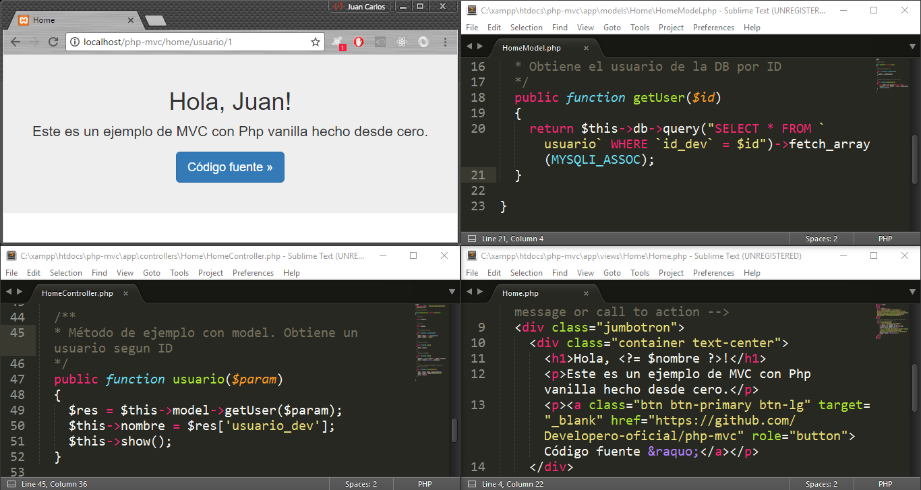Viewport: 921px width, 490px height.
Task: Open tab list dropdown in HomeModel.php window
Action: pos(913,47)
